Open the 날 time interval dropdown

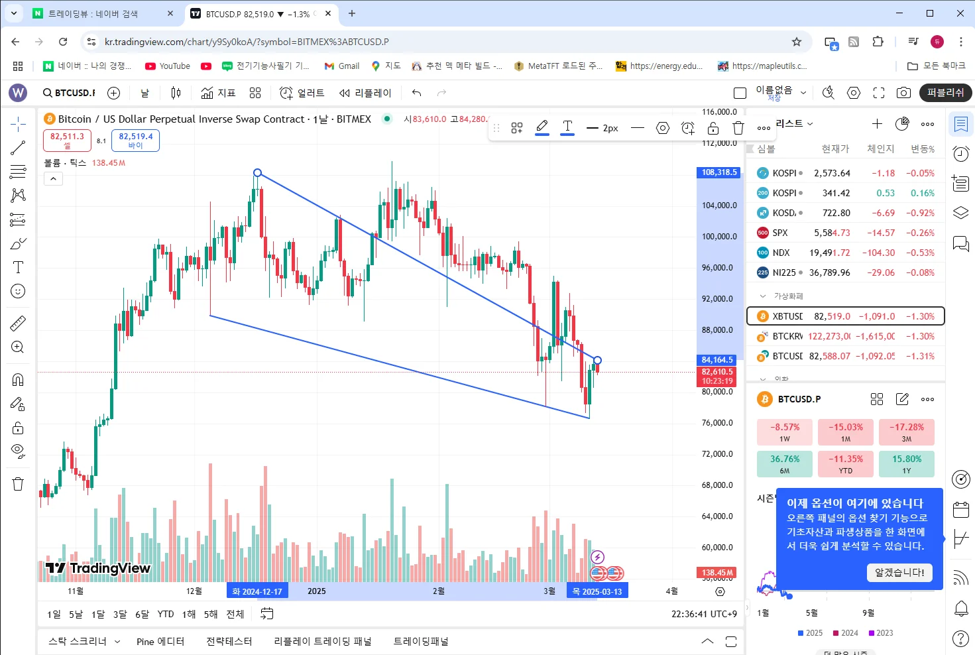coord(145,93)
